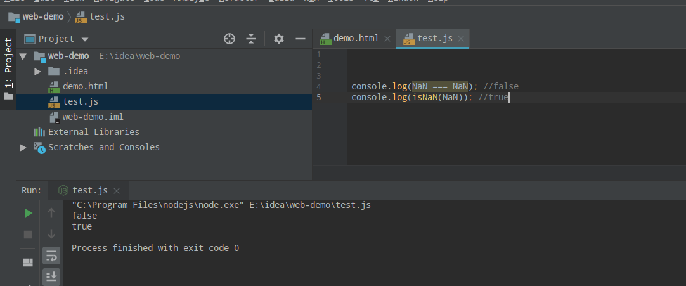Select web-demo.iml in the project tree
Image resolution: width=686 pixels, height=286 pixels.
click(93, 117)
